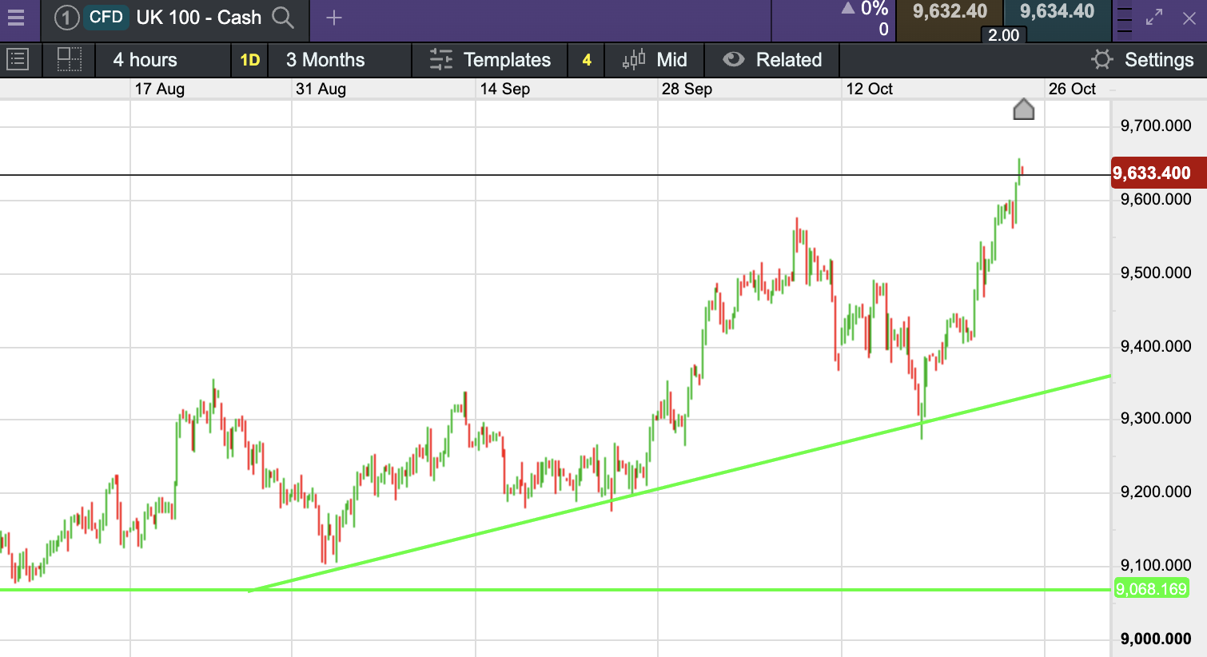This screenshot has height=657, width=1207.
Task: Switch the Mid price type
Action: click(671, 60)
